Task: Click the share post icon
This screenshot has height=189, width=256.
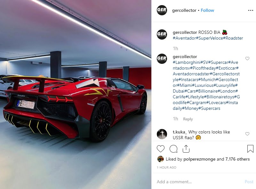Action: tap(186, 149)
